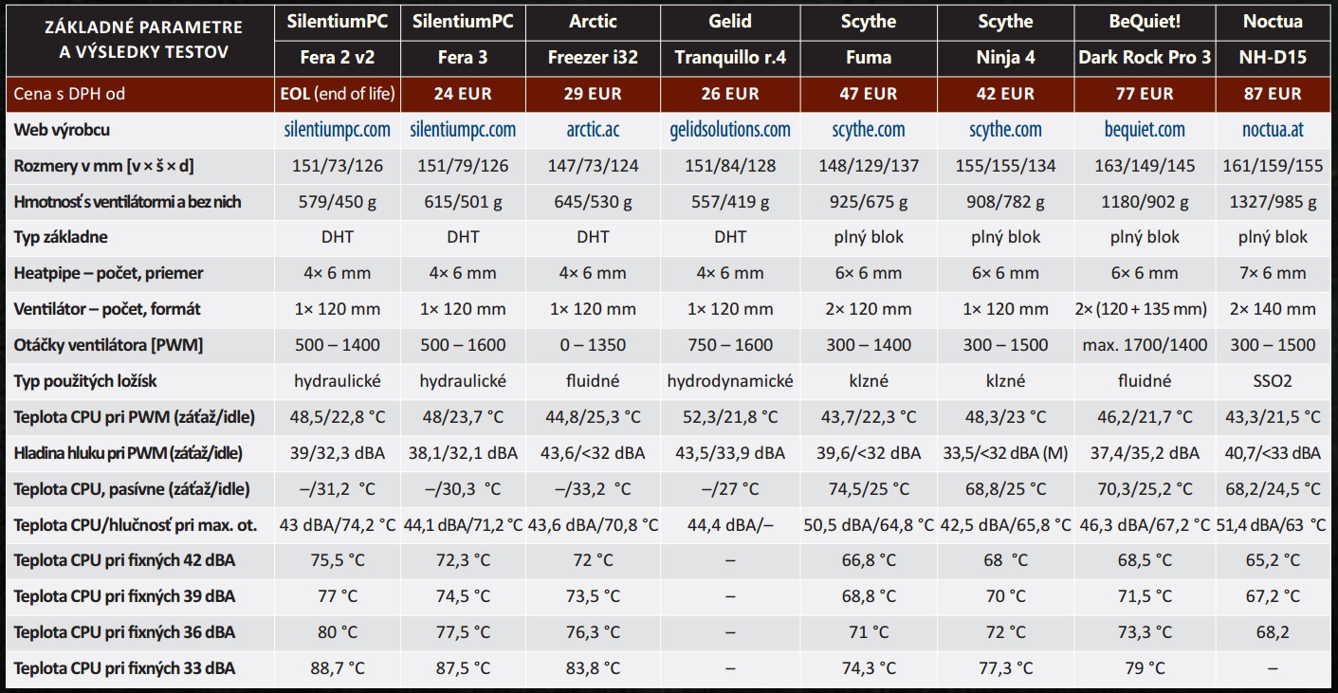Select the SSO2 bearing type cell
Screen dimensions: 1338x693
(1273, 381)
